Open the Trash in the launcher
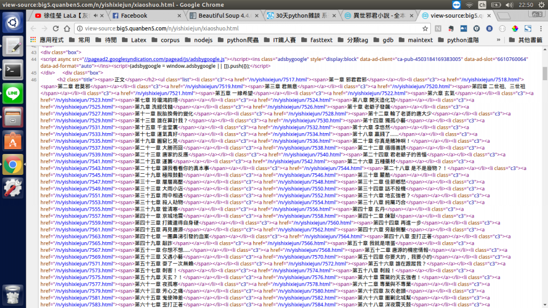This screenshot has height=308, width=548. tap(13, 295)
